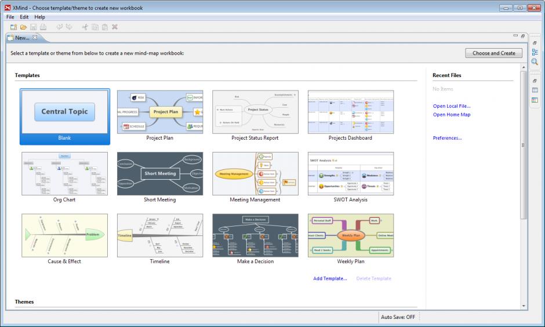Open the Outline view icon in right sidebar
This screenshot has height=327, width=545.
[x=535, y=52]
